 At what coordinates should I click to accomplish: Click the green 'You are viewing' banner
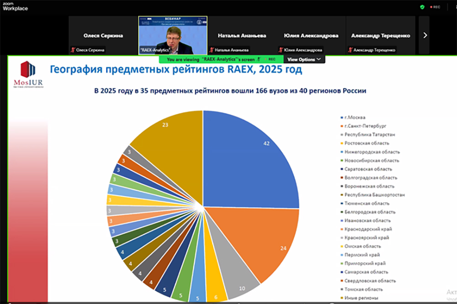[210, 59]
